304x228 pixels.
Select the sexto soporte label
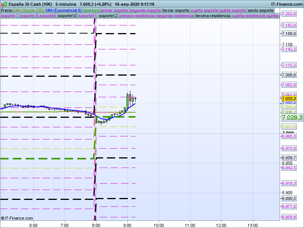(x=261, y=10)
